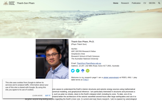Click the Thanh-Son Pham site title
This screenshot has width=162, height=101.
[x=26, y=3]
